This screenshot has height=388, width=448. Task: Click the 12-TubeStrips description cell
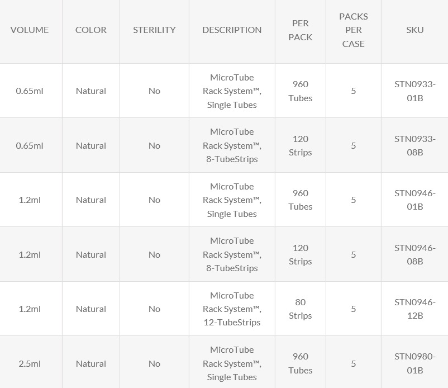point(232,309)
